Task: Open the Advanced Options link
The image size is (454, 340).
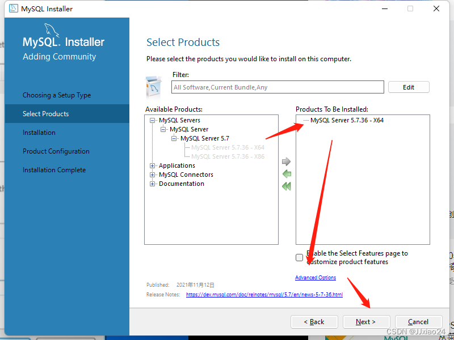Action: (316, 278)
